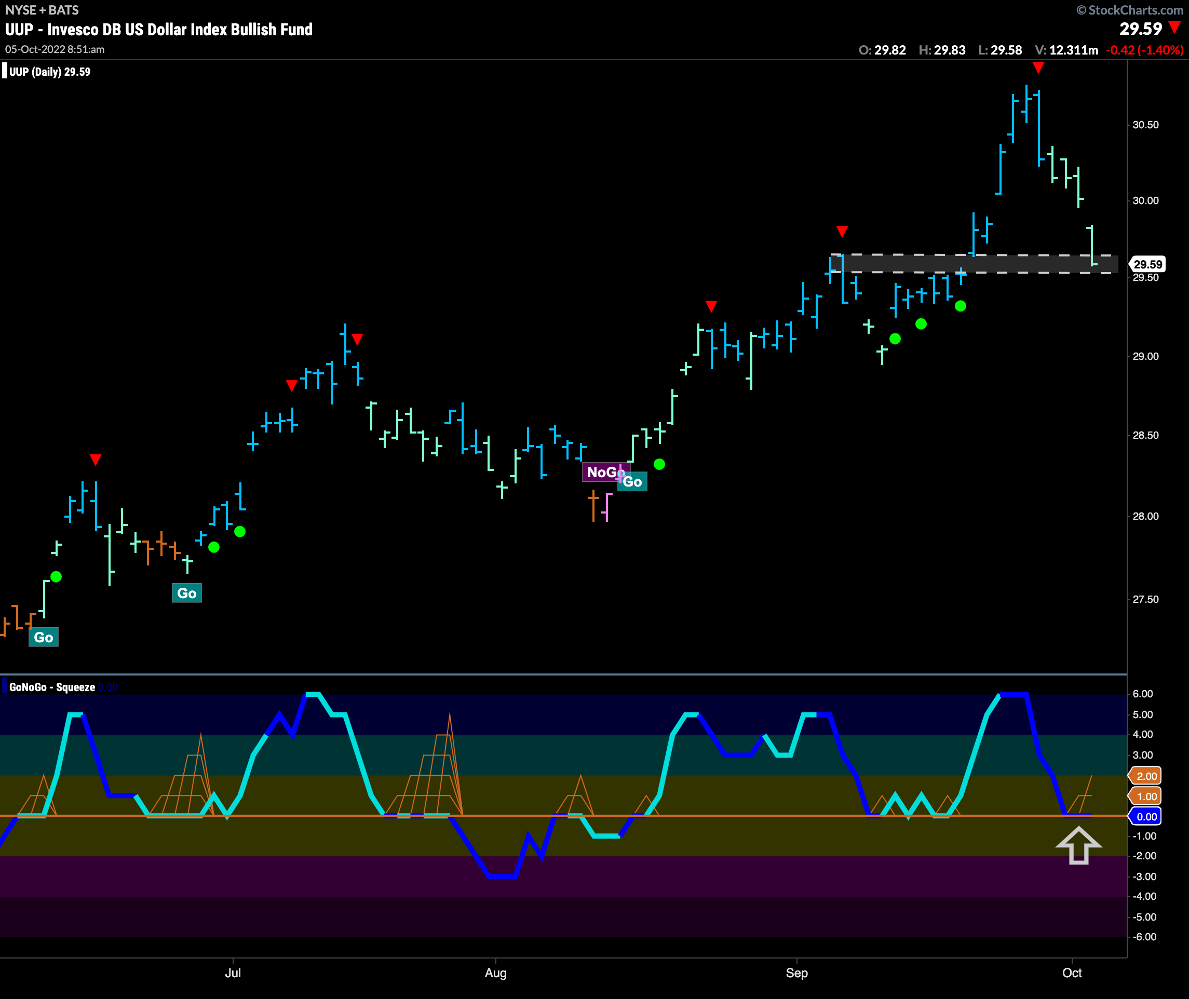Click the 6.00 oscillator axis label
The height and width of the screenshot is (999, 1189).
pos(1143,694)
